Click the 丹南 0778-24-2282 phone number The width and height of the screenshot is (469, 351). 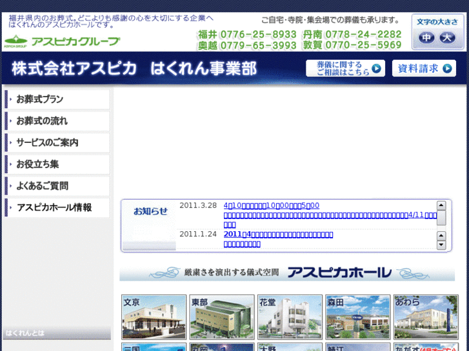pyautogui.click(x=352, y=35)
